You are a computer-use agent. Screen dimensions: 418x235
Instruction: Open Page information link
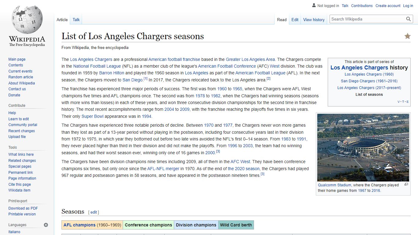[22, 178]
